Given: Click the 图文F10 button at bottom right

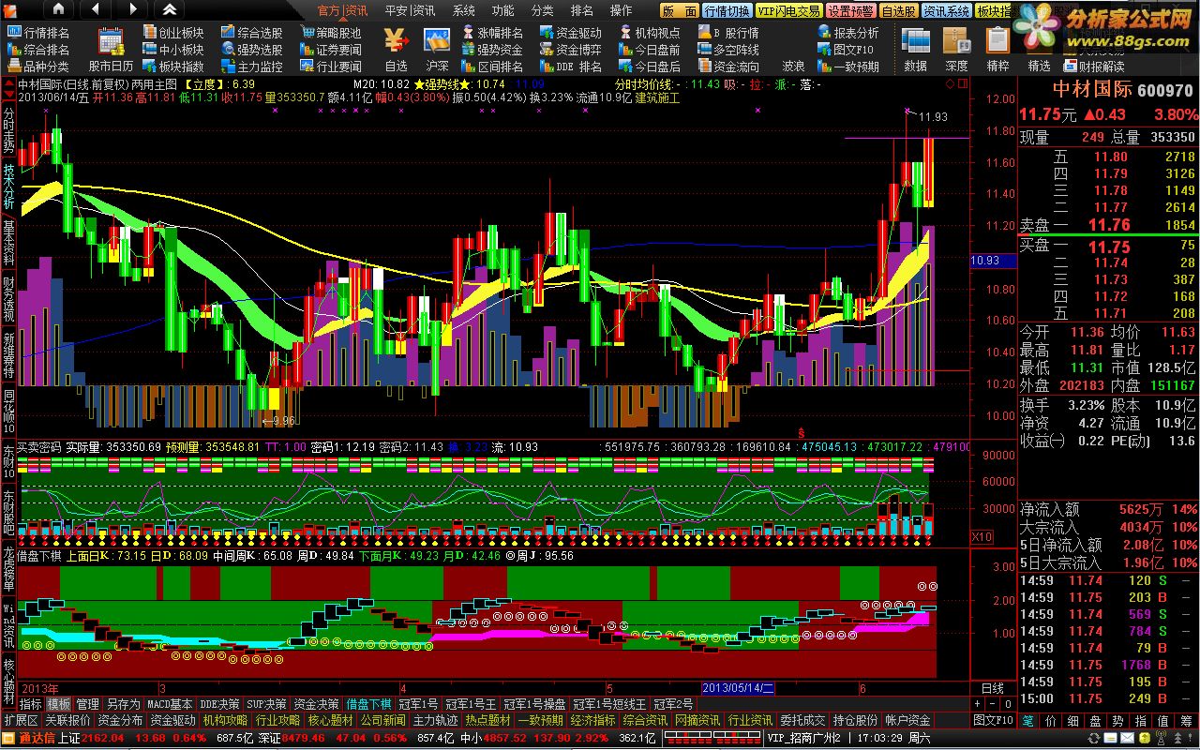Looking at the screenshot, I should (x=994, y=720).
